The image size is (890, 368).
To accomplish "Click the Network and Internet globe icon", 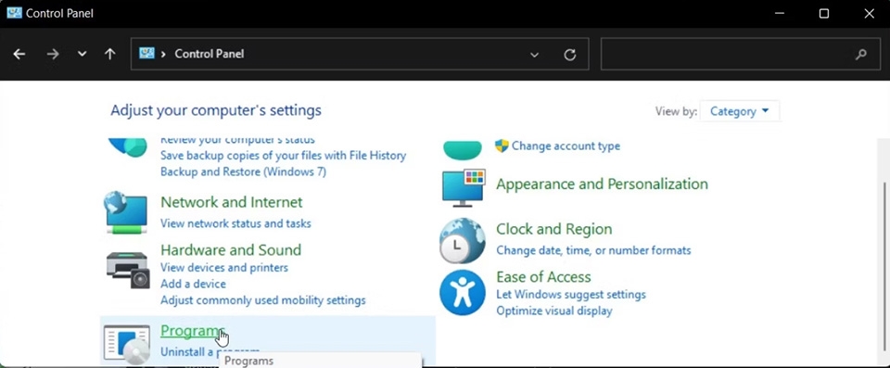I will click(126, 212).
